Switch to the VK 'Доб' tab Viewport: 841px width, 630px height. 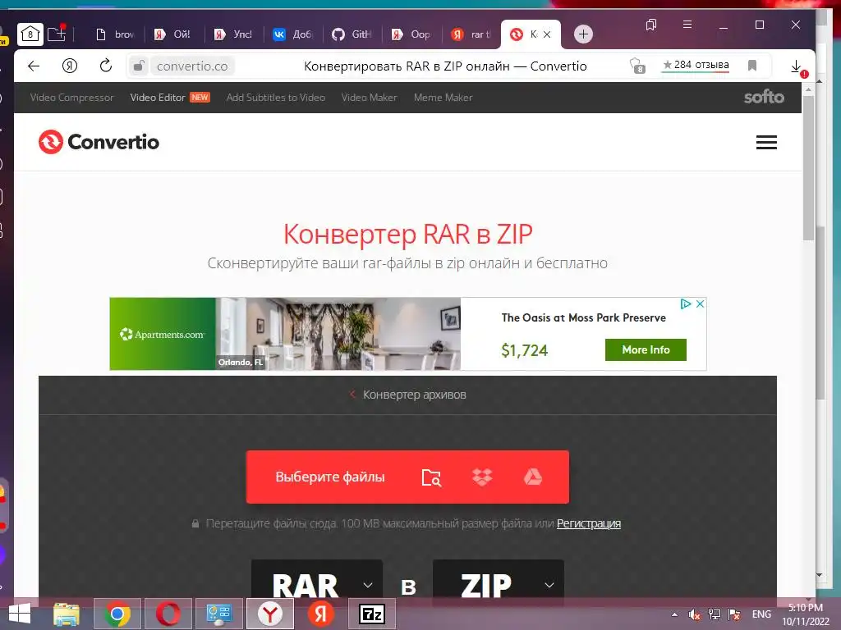click(x=293, y=34)
